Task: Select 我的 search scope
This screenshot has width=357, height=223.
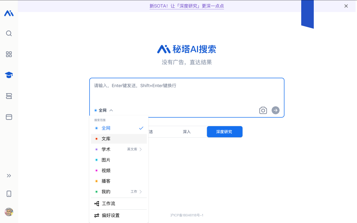Action: coord(119,192)
